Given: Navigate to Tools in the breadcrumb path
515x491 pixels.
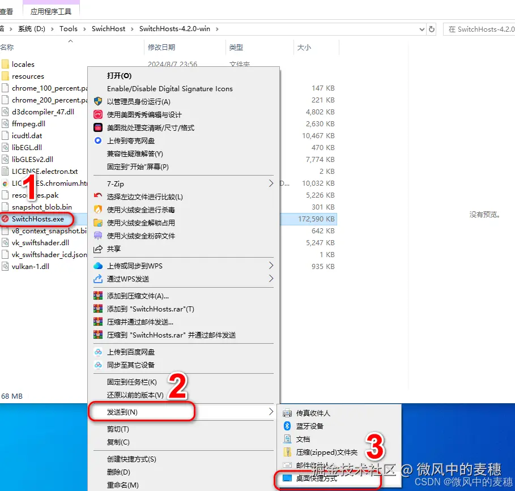Looking at the screenshot, I should pos(69,29).
